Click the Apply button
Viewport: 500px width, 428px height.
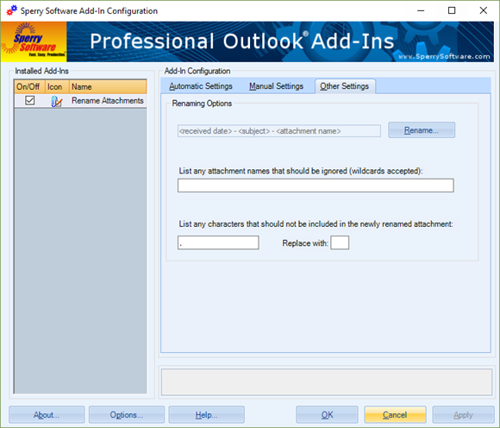tap(463, 414)
